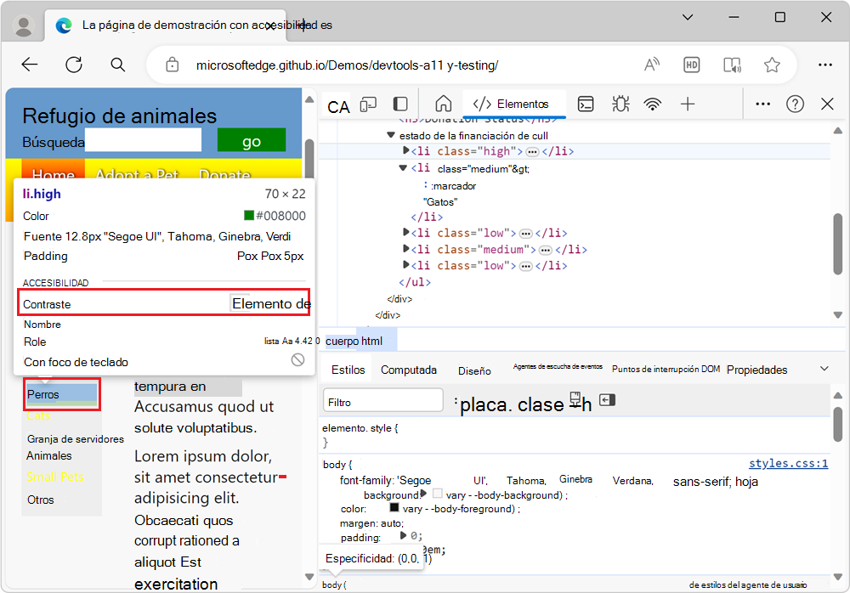
Task: Open the Sources bug icon
Action: click(620, 104)
